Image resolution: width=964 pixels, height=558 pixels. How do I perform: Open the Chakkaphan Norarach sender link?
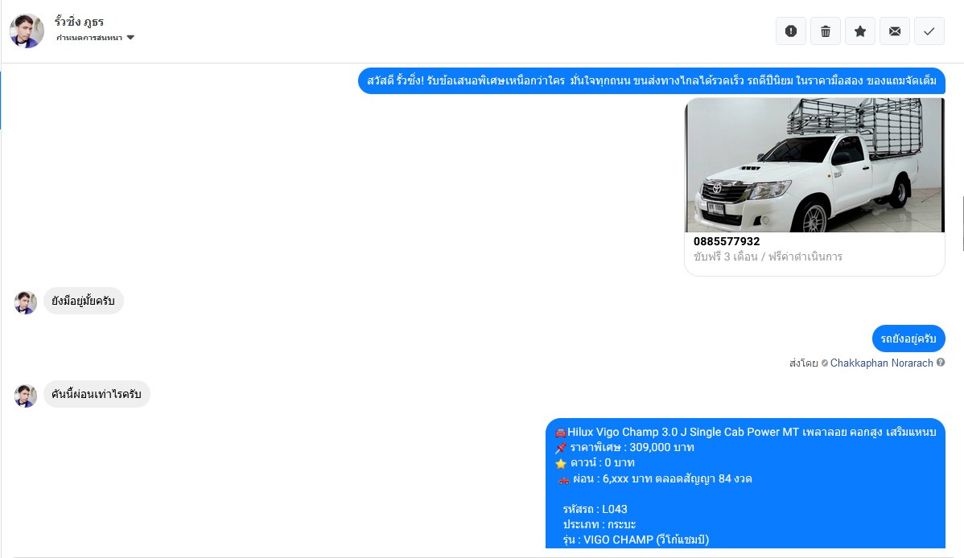(882, 363)
